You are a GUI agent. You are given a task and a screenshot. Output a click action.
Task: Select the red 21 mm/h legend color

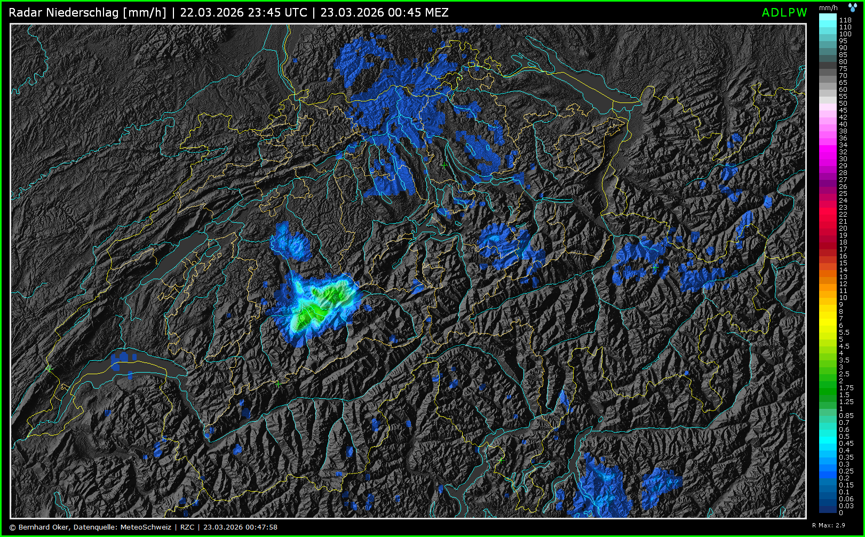(x=828, y=221)
